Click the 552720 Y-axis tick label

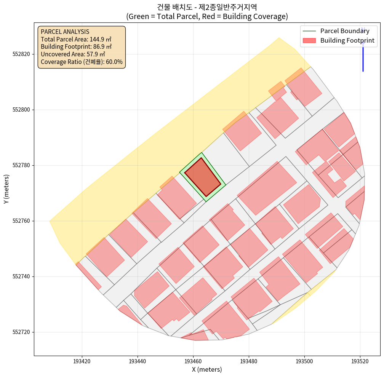[20, 332]
